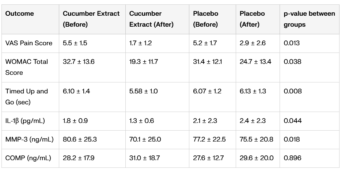The image size is (341, 170).
Task: Select the 31.0 ± 18.7 cell
Action: (x=145, y=158)
